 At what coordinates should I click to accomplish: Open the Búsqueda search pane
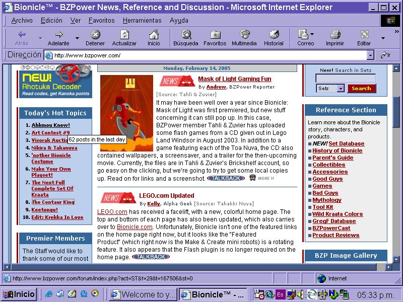coord(186,34)
